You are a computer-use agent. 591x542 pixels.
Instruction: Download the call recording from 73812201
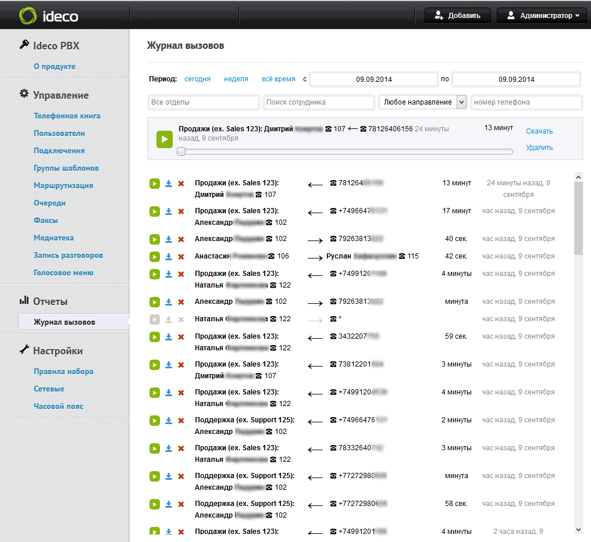(169, 365)
